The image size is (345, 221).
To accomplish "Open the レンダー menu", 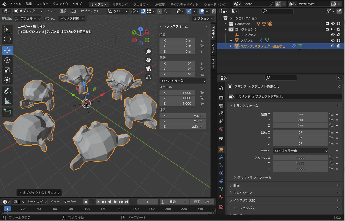I will click(43, 4).
